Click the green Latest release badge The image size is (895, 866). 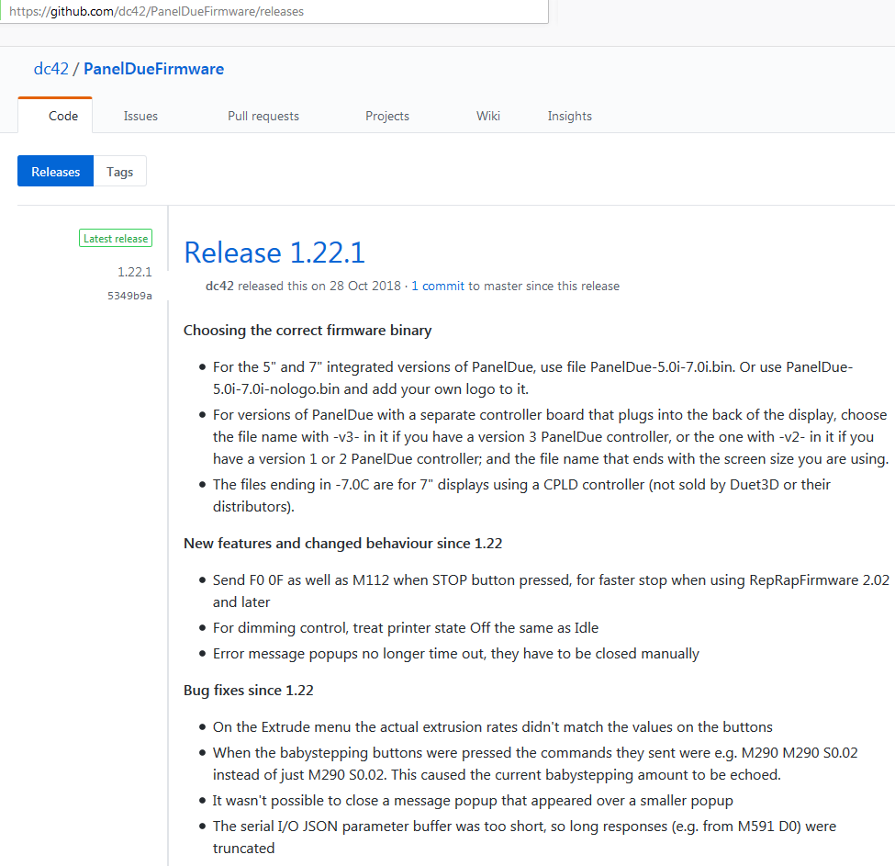tap(116, 239)
